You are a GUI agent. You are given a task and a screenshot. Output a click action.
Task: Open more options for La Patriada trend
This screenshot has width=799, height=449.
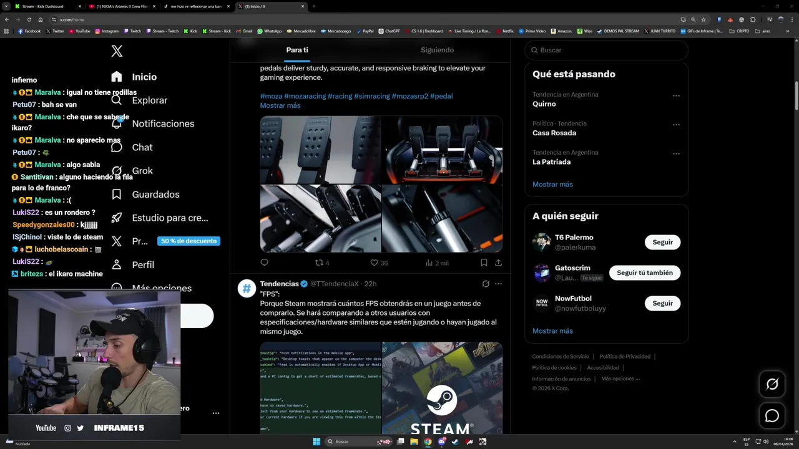point(676,153)
